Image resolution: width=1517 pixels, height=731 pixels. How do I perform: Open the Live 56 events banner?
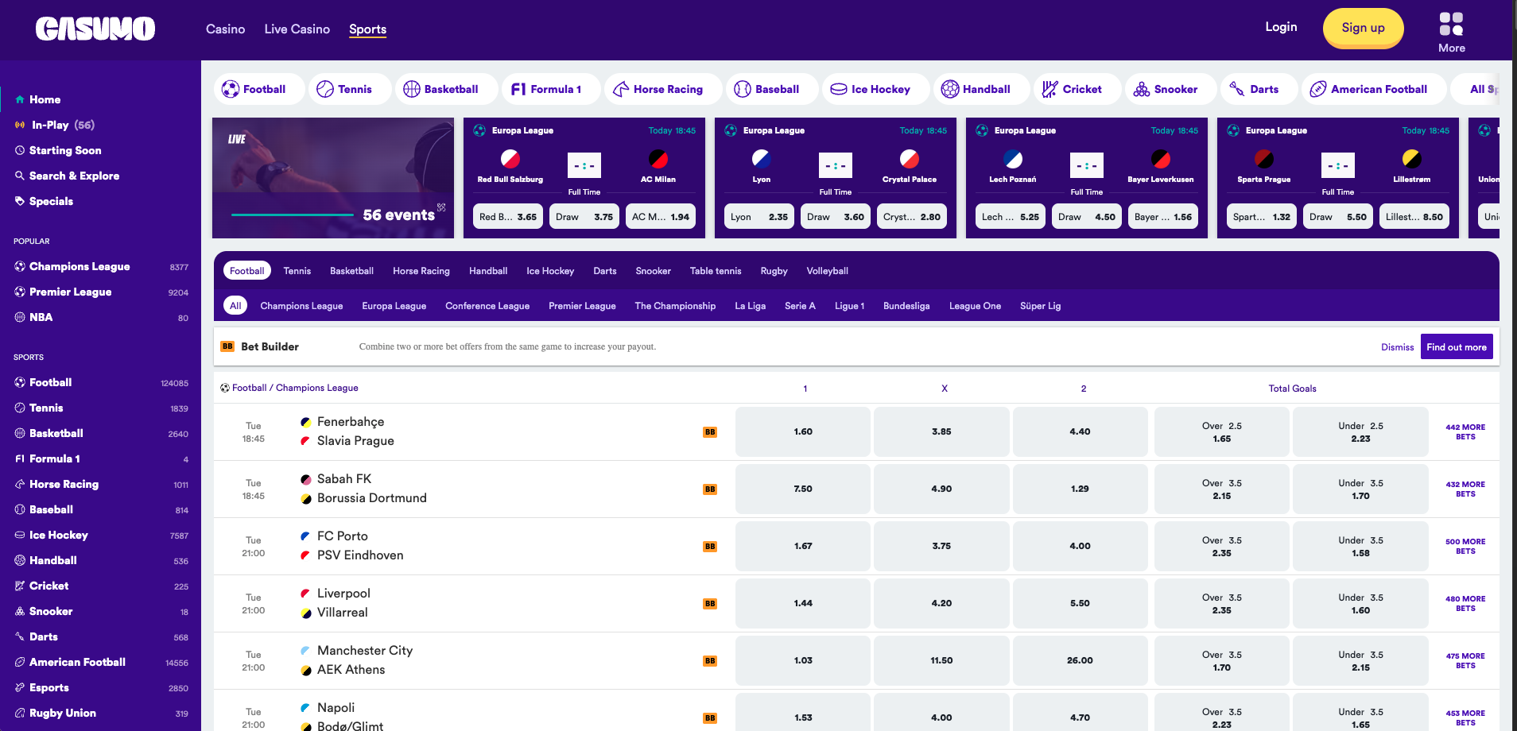[x=333, y=178]
